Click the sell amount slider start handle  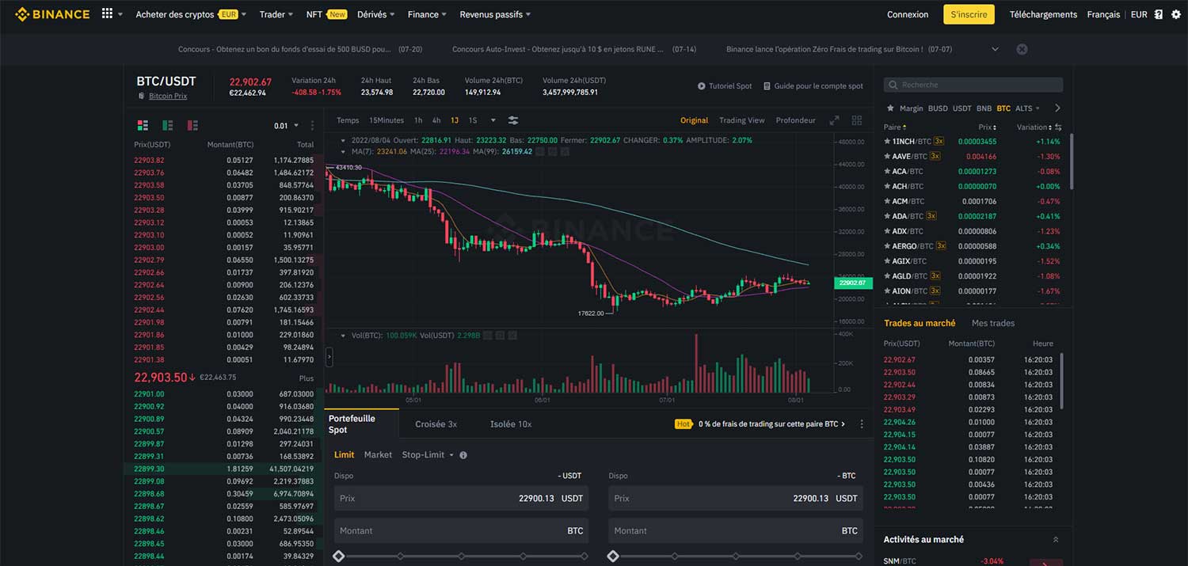click(613, 557)
